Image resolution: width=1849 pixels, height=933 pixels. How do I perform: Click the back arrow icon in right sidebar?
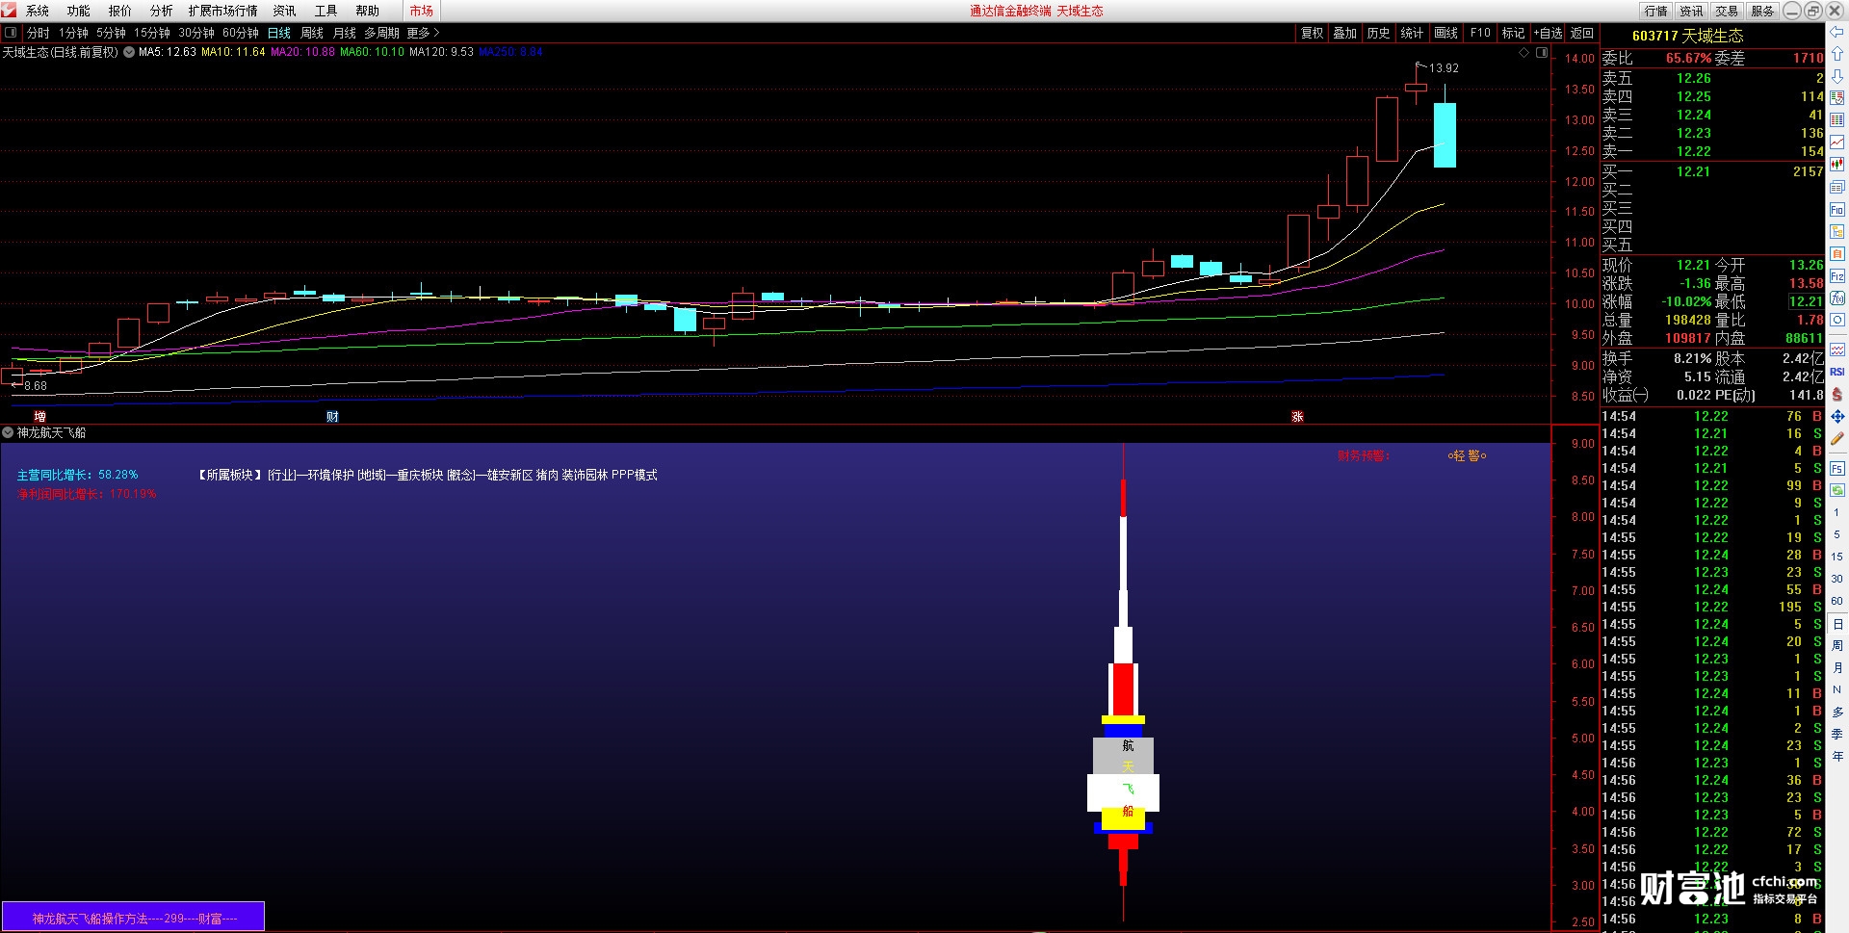coord(1837,32)
